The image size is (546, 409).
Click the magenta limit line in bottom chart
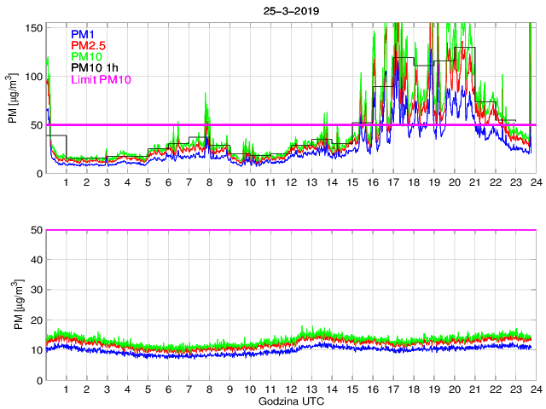290,230
